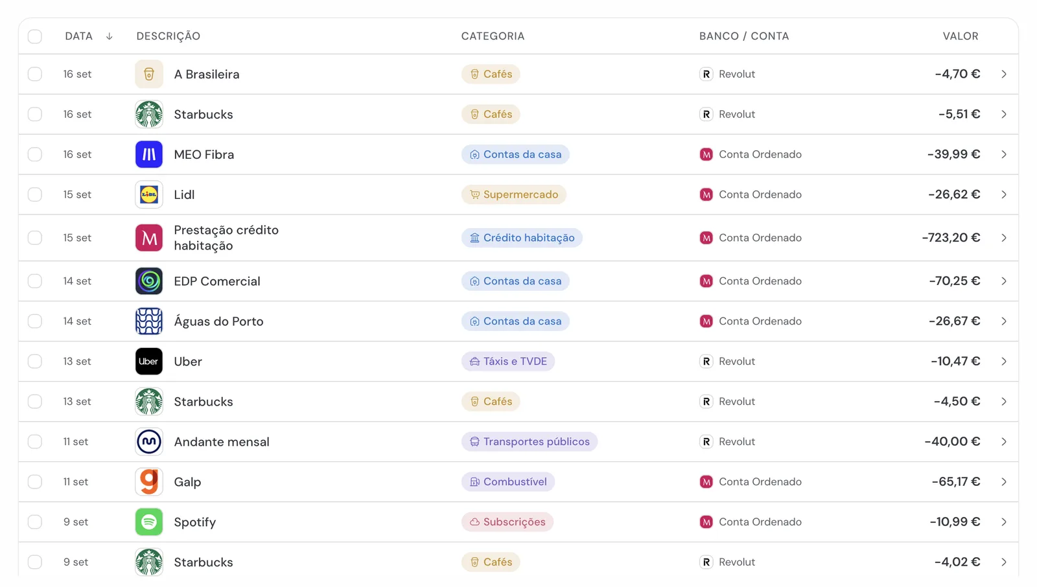Tick the Andante mensal row checkbox
This screenshot has height=587, width=1037.
35,442
